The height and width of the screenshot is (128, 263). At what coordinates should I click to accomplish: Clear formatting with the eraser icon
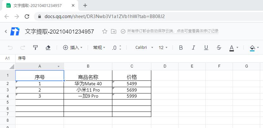48,48
